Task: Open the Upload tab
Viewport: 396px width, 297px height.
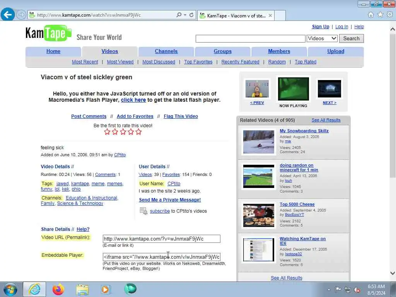Action: 336,51
